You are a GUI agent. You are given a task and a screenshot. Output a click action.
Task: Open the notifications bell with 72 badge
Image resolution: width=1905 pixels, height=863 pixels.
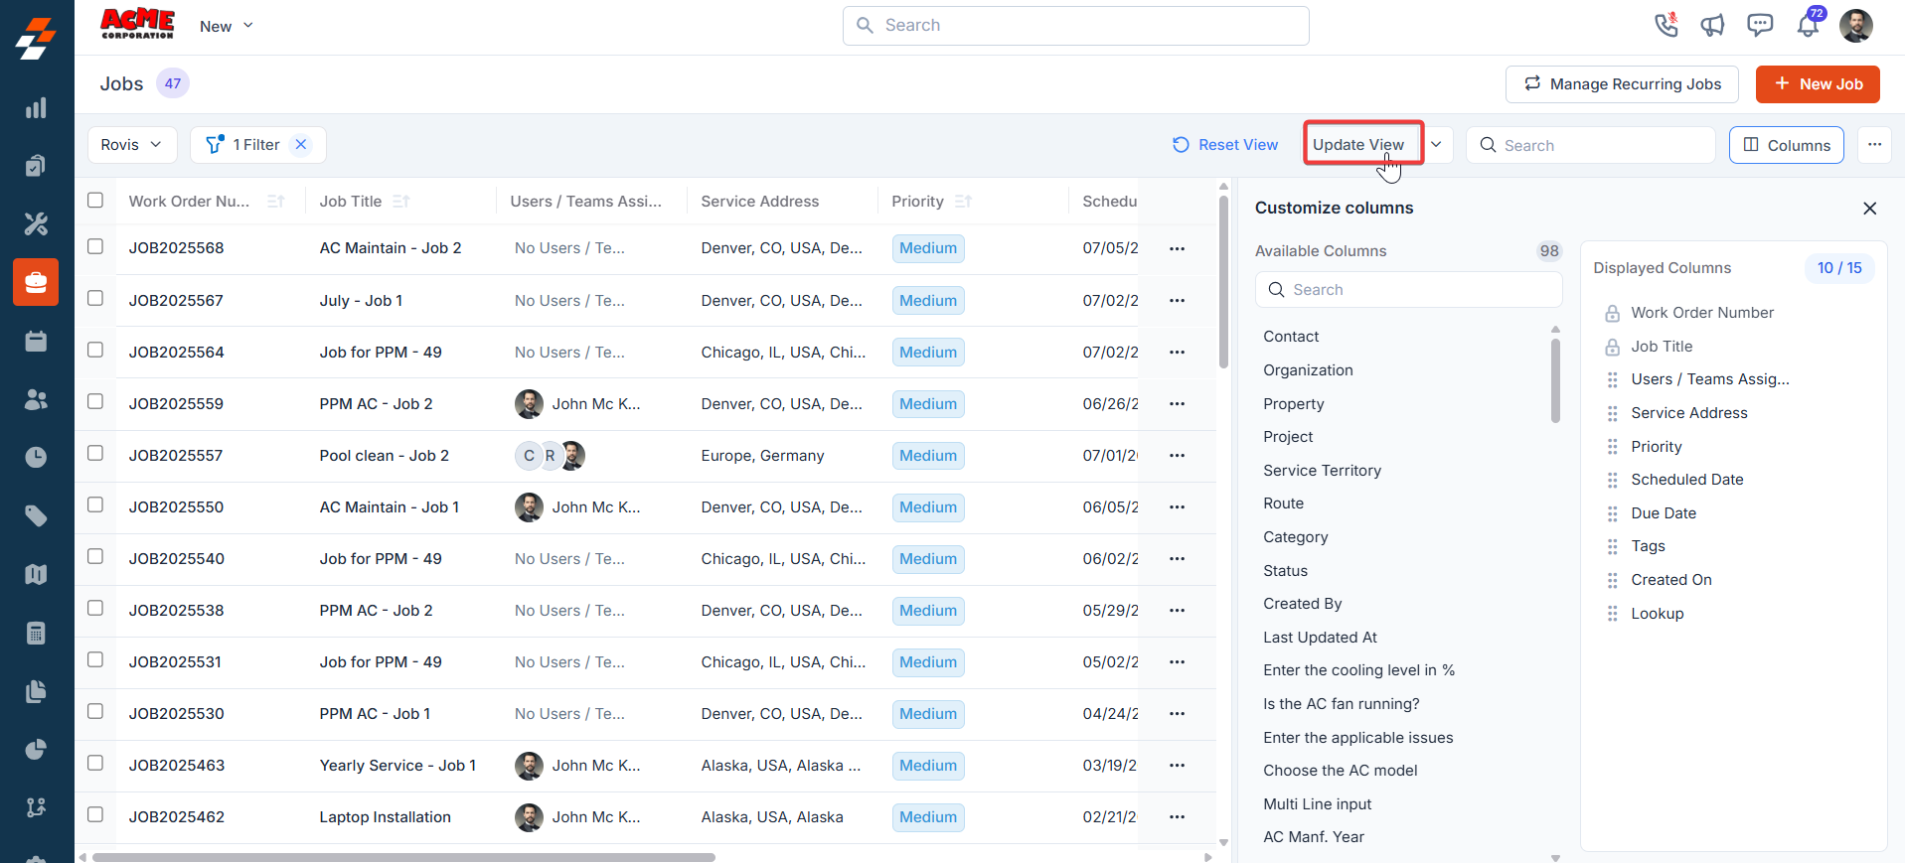click(1809, 24)
